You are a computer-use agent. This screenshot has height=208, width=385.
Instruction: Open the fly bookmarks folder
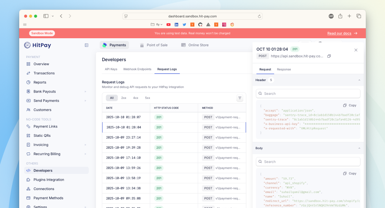pos(156,24)
